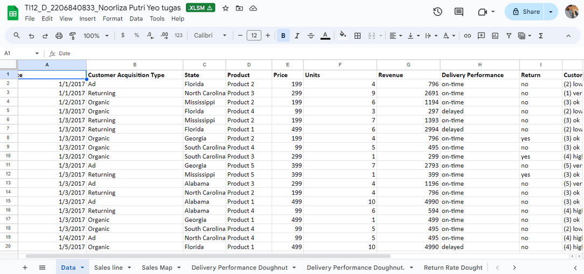This screenshot has height=274, width=584.
Task: Start a video call with Meet icon
Action: pyautogui.click(x=483, y=12)
